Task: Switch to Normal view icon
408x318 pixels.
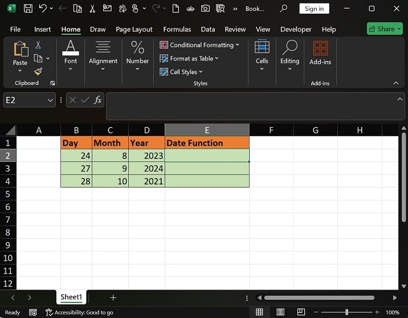Action: pos(259,312)
